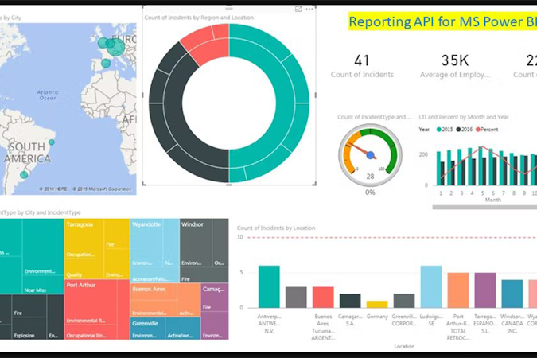Grab the drag handle atop the donut visual
537x358 pixels.
pos(229,9)
